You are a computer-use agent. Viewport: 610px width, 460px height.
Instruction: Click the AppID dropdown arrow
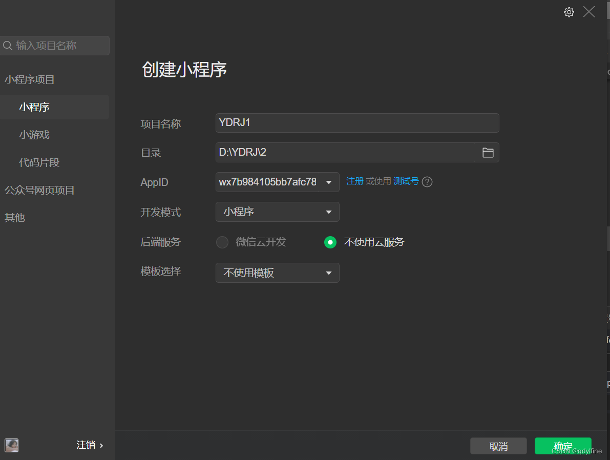(x=328, y=182)
